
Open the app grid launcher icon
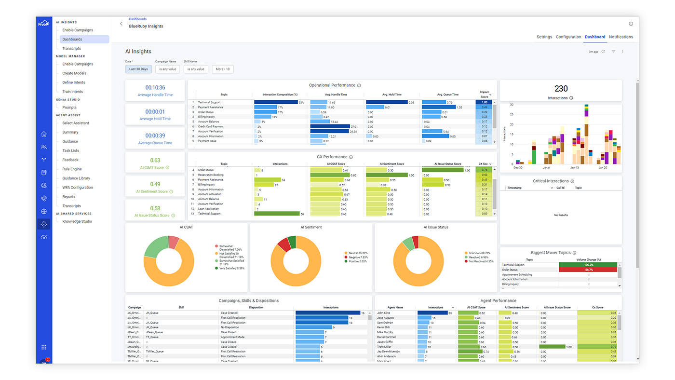pos(44,347)
